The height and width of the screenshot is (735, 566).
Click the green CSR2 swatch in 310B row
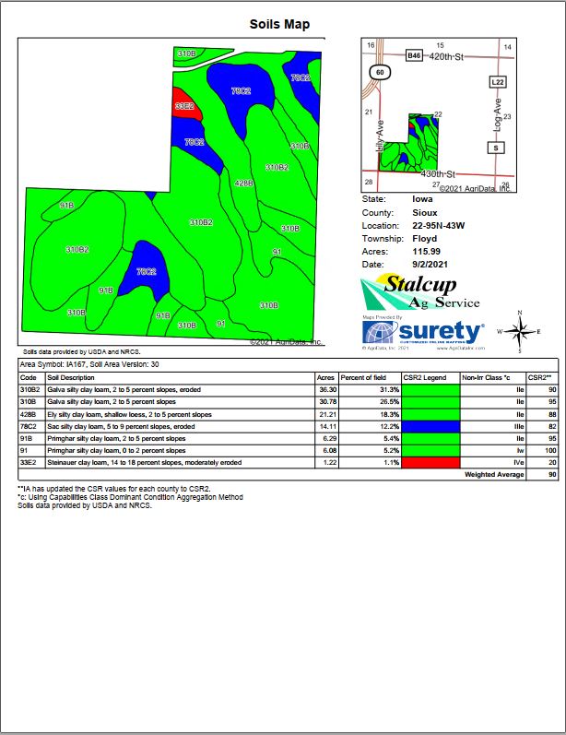point(431,402)
